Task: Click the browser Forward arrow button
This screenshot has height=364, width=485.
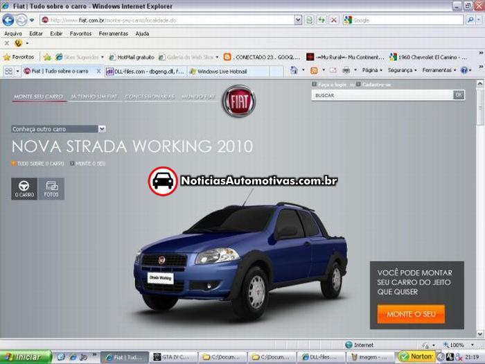Action: point(21,20)
